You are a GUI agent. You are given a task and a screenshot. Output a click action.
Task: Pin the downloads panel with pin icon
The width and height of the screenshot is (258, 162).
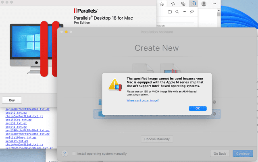(x=192, y=12)
